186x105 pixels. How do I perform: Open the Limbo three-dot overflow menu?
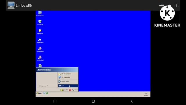tap(177, 5)
